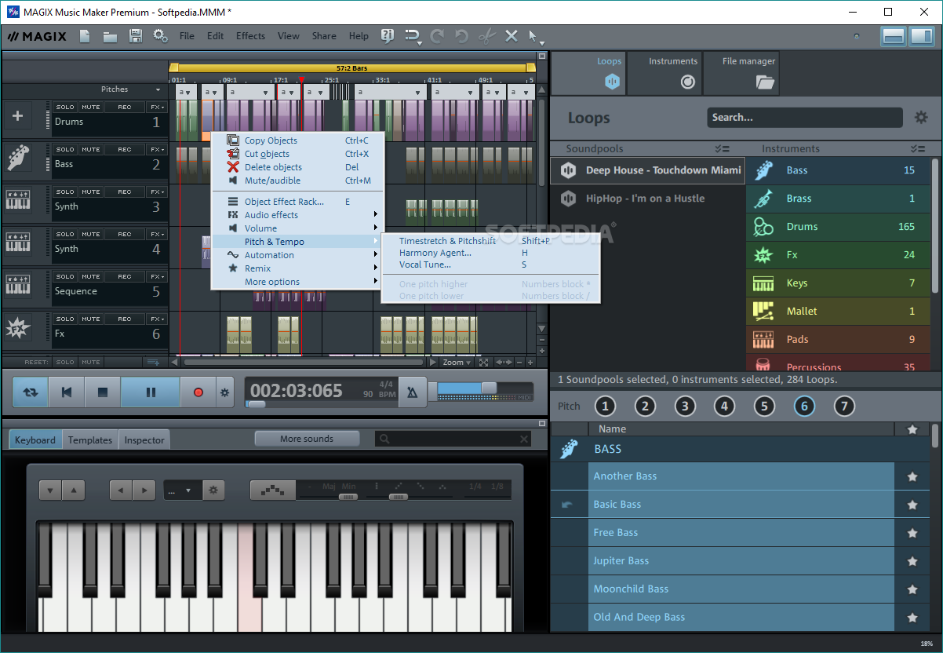Screen dimensions: 943x653
Task: Favorite the Another Bass loop with its star
Action: [x=912, y=476]
